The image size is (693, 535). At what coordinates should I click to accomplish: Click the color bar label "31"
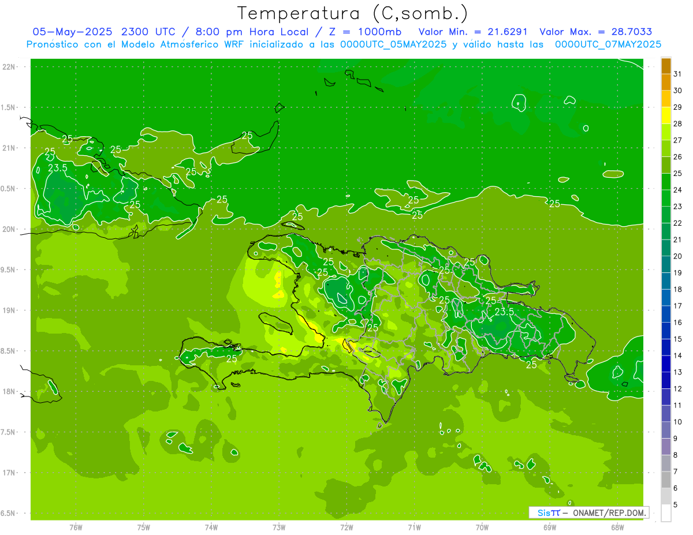(x=678, y=74)
